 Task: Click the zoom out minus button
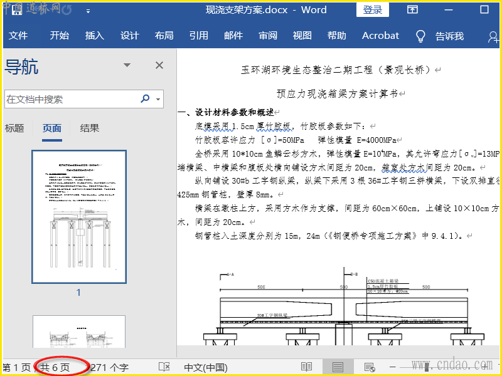point(393,367)
